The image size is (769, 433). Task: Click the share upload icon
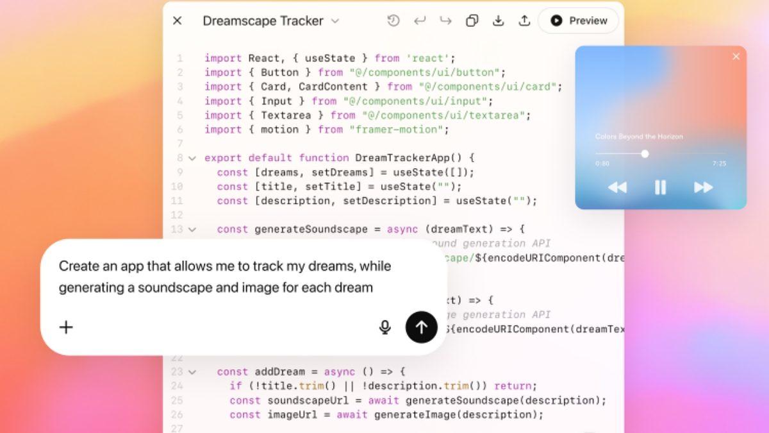click(x=524, y=21)
